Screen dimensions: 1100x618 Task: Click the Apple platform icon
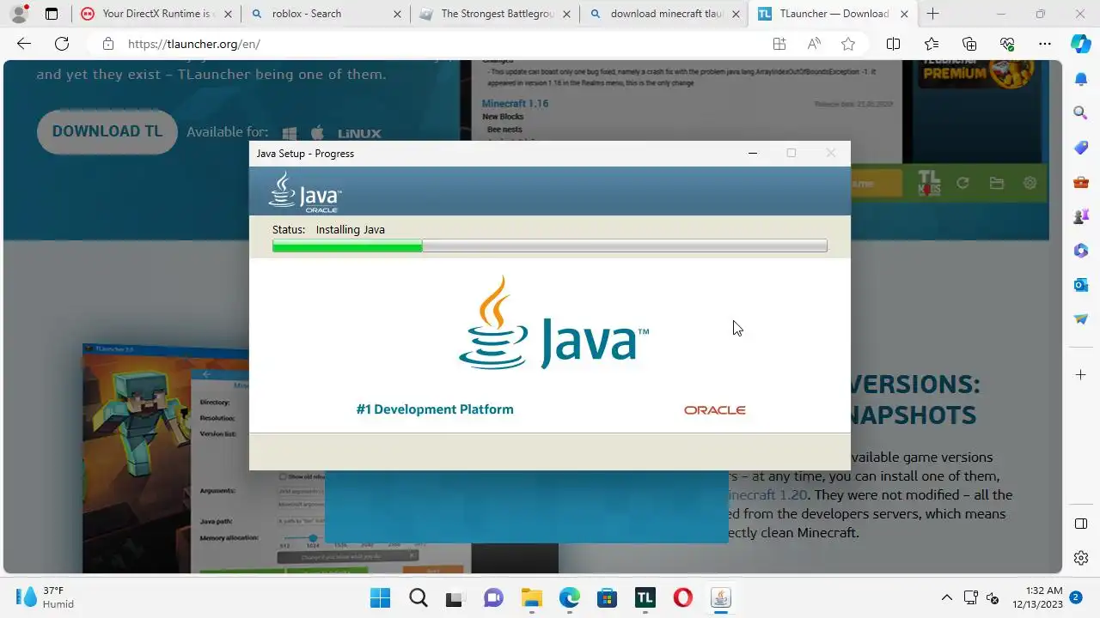point(317,133)
